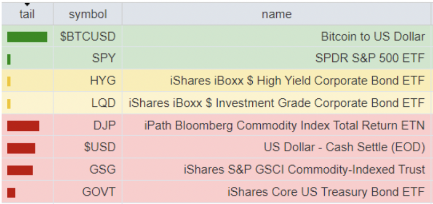
Task: Select the yellow tail bar for LQD
Action: 9,104
